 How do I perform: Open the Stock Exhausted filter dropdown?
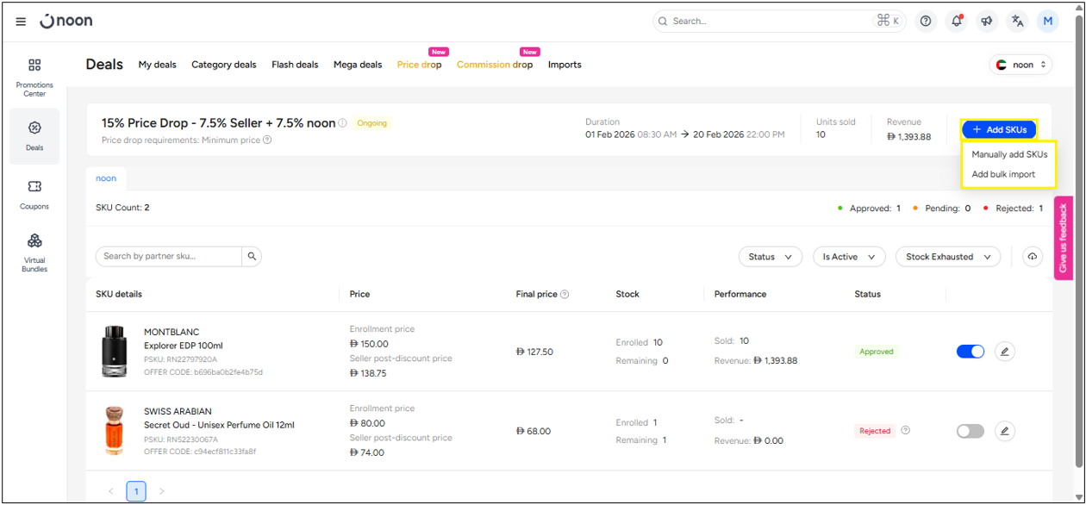pyautogui.click(x=947, y=257)
